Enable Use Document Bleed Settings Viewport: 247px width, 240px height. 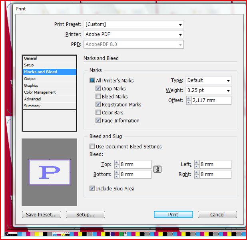pos(92,146)
